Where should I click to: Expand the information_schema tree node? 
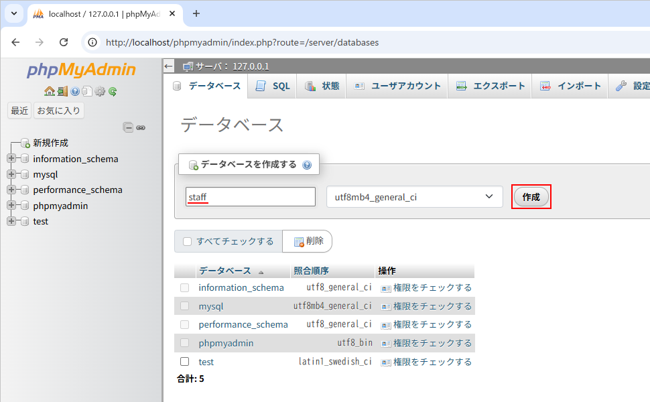click(x=12, y=159)
